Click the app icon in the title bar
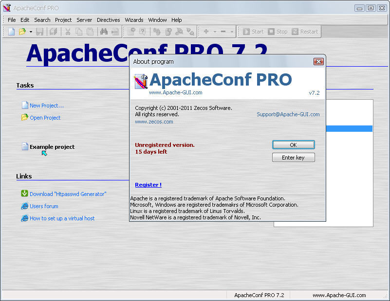This screenshot has width=390, height=301. pos(7,8)
